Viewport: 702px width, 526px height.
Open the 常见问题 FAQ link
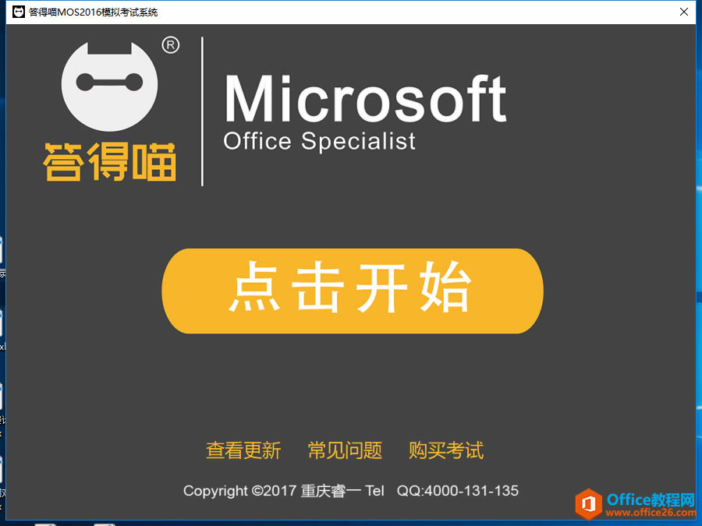tap(345, 450)
